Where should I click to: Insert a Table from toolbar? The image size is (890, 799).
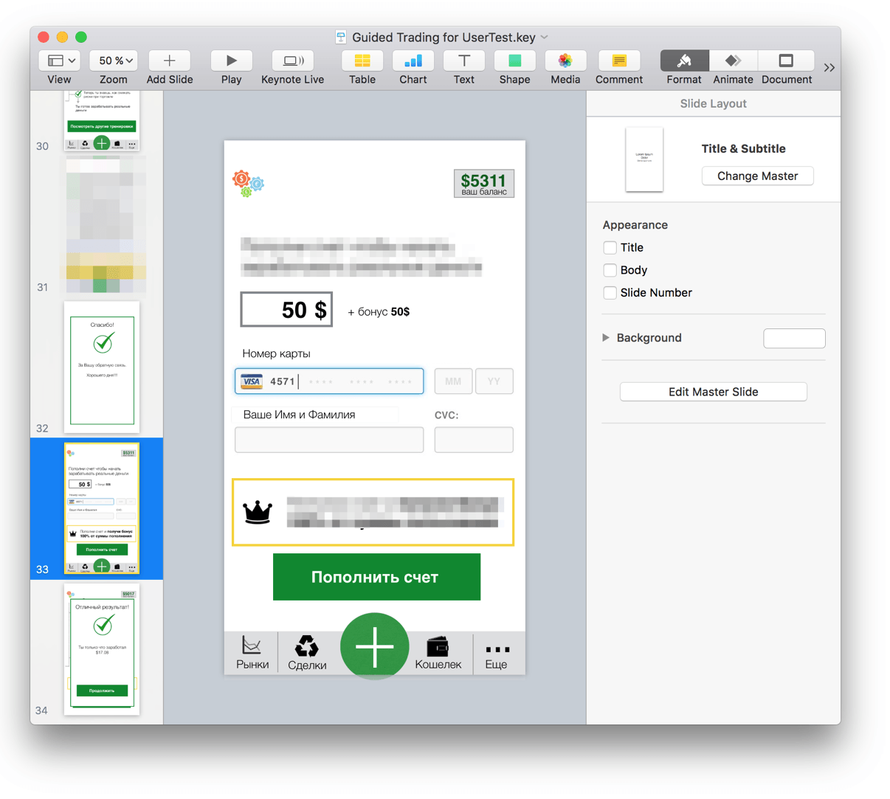[x=362, y=60]
